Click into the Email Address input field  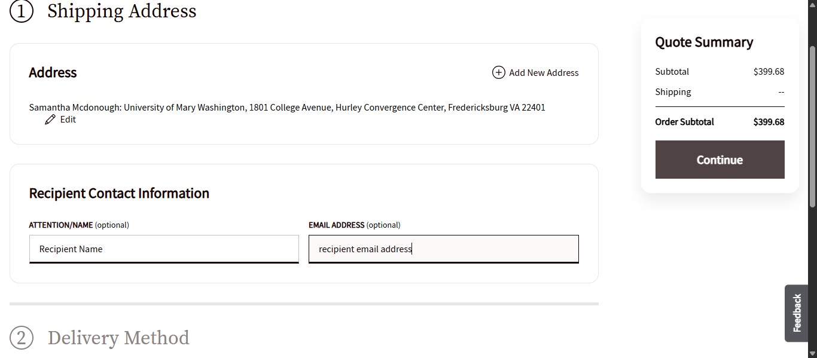(444, 249)
